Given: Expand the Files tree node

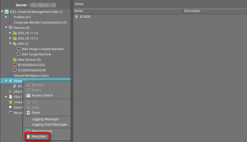Looking at the screenshot, I should [6, 97].
